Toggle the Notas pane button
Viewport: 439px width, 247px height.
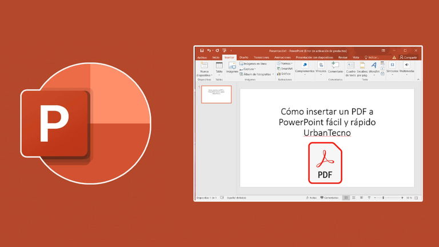(x=312, y=198)
